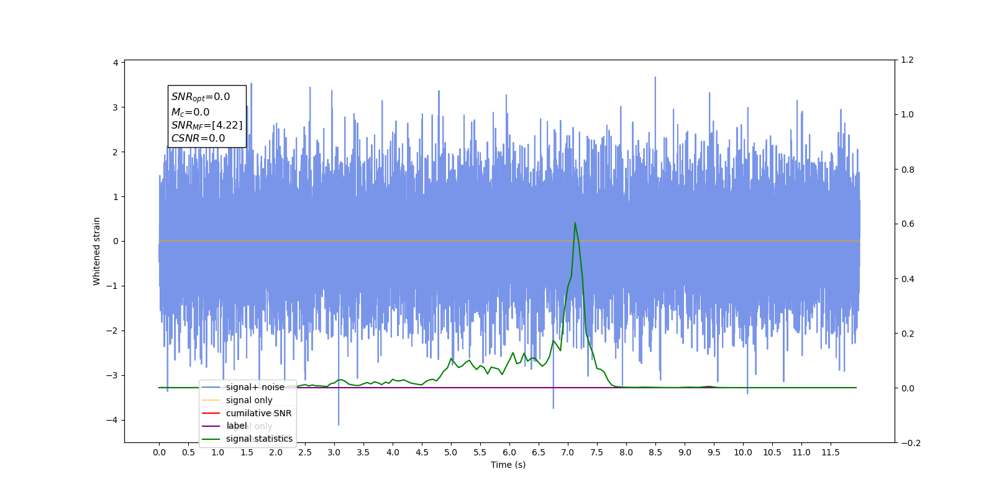Image resolution: width=994 pixels, height=497 pixels.
Task: Click the whitened strain tick label −4
Action: tap(112, 420)
